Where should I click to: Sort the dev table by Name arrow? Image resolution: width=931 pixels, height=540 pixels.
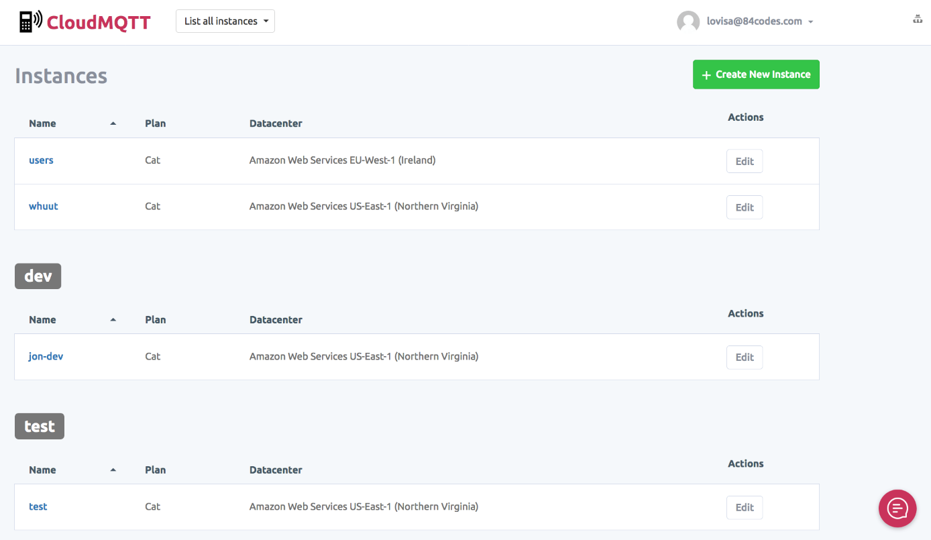[x=113, y=320]
